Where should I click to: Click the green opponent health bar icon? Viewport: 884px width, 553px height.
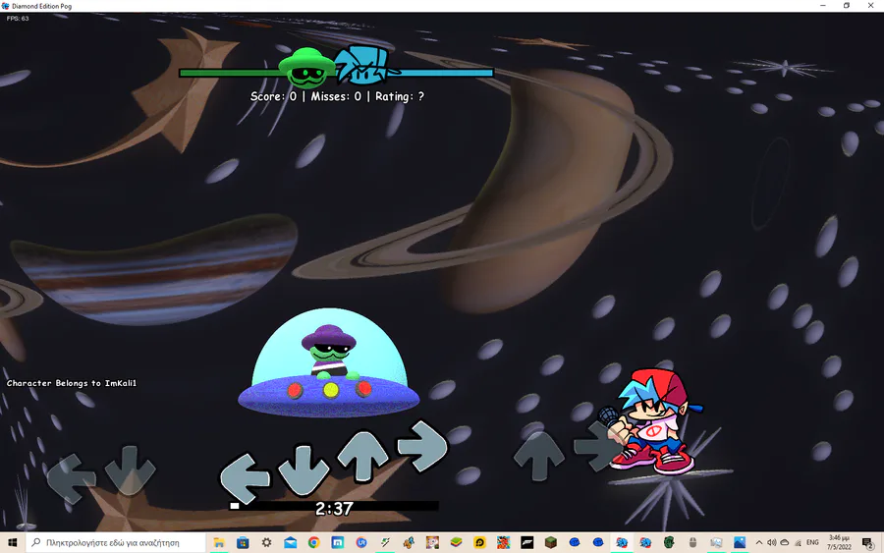pos(306,68)
